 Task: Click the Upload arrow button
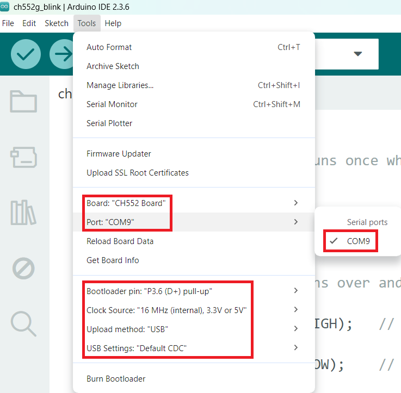click(62, 54)
